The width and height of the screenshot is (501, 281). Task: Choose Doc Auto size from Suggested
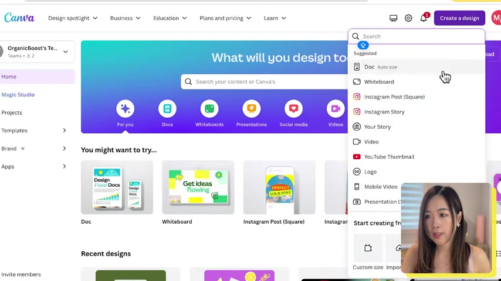pyautogui.click(x=417, y=67)
